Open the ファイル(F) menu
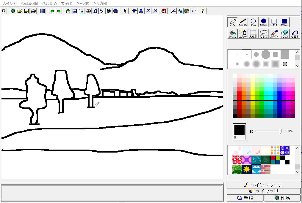Viewport: 302px width, 203px height. pyautogui.click(x=10, y=4)
